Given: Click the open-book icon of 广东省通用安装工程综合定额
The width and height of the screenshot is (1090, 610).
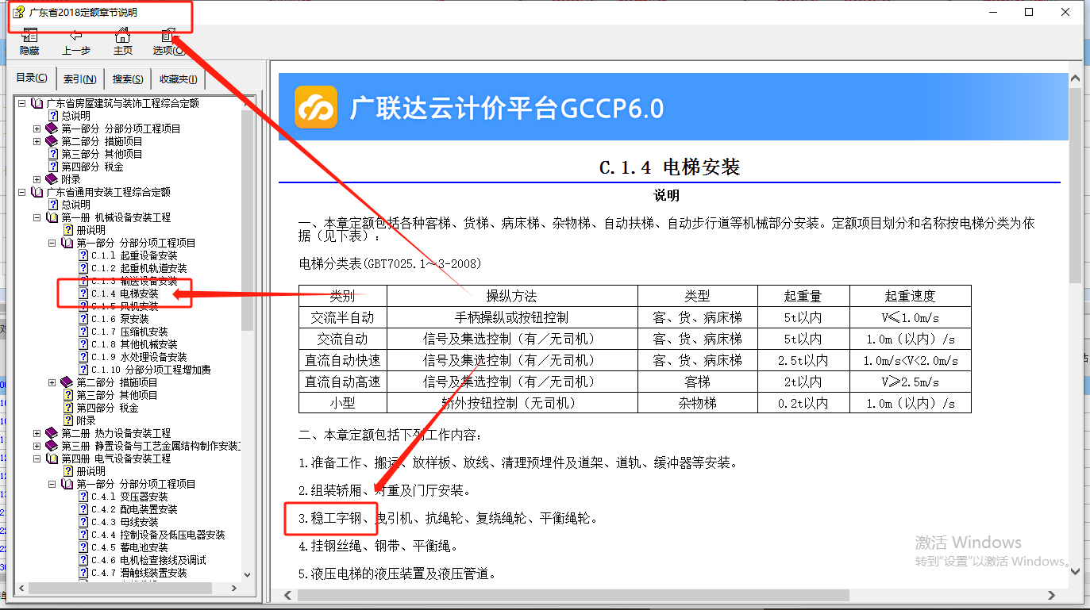Looking at the screenshot, I should point(37,192).
